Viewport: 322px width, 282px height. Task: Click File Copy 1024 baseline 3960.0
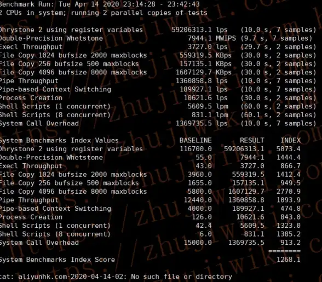pyautogui.click(x=199, y=175)
